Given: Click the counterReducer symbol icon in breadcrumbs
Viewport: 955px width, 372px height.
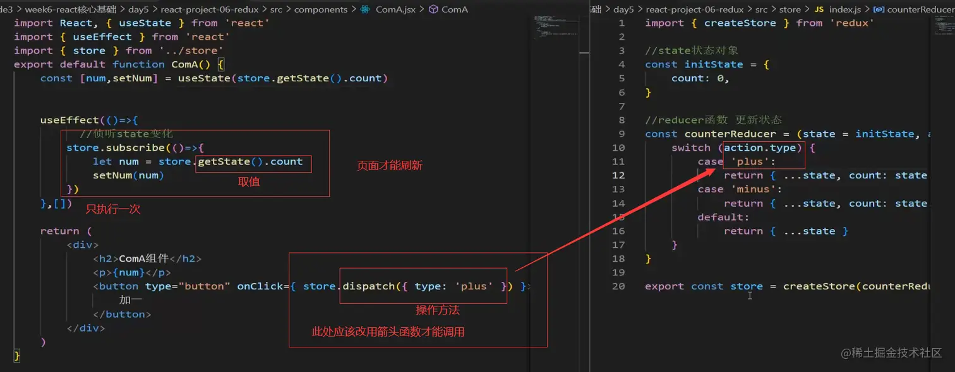Looking at the screenshot, I should tap(879, 9).
